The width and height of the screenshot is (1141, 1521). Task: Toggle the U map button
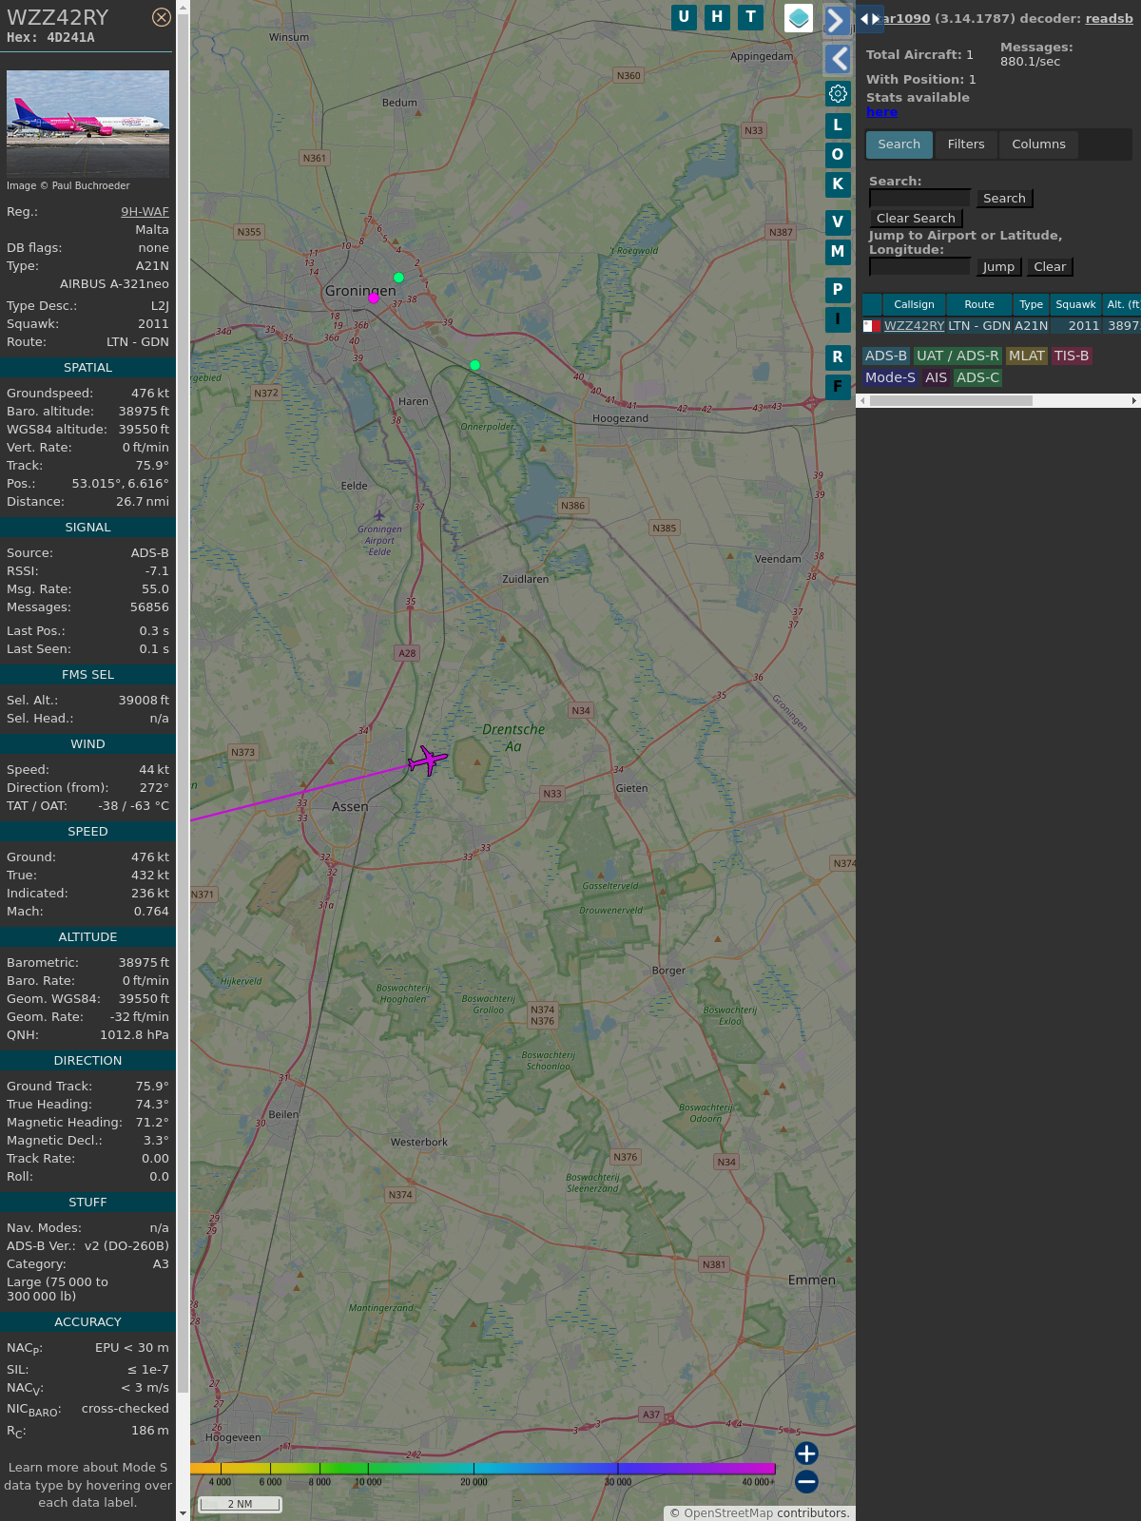coord(684,17)
